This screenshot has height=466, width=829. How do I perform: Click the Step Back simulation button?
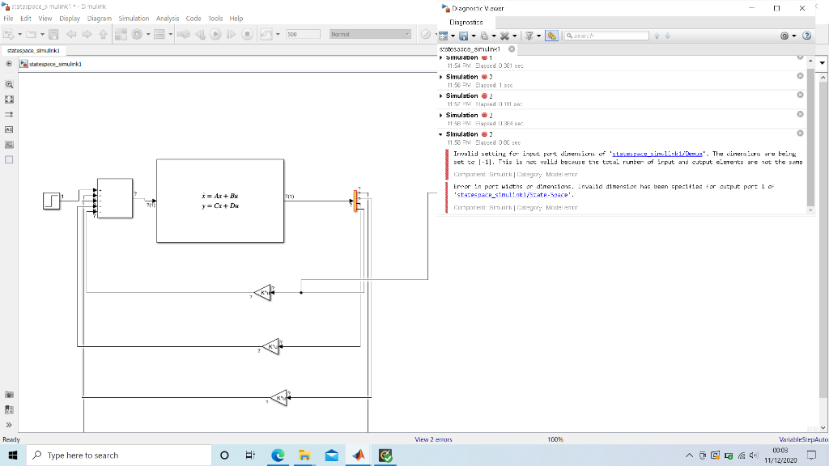[x=200, y=34]
